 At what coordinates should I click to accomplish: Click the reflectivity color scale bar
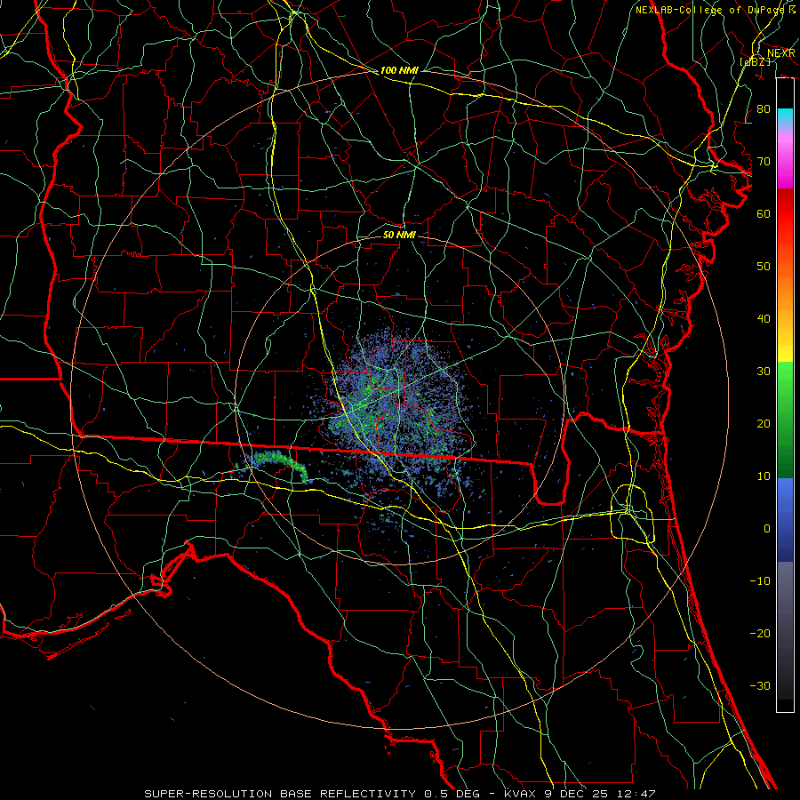(785, 395)
